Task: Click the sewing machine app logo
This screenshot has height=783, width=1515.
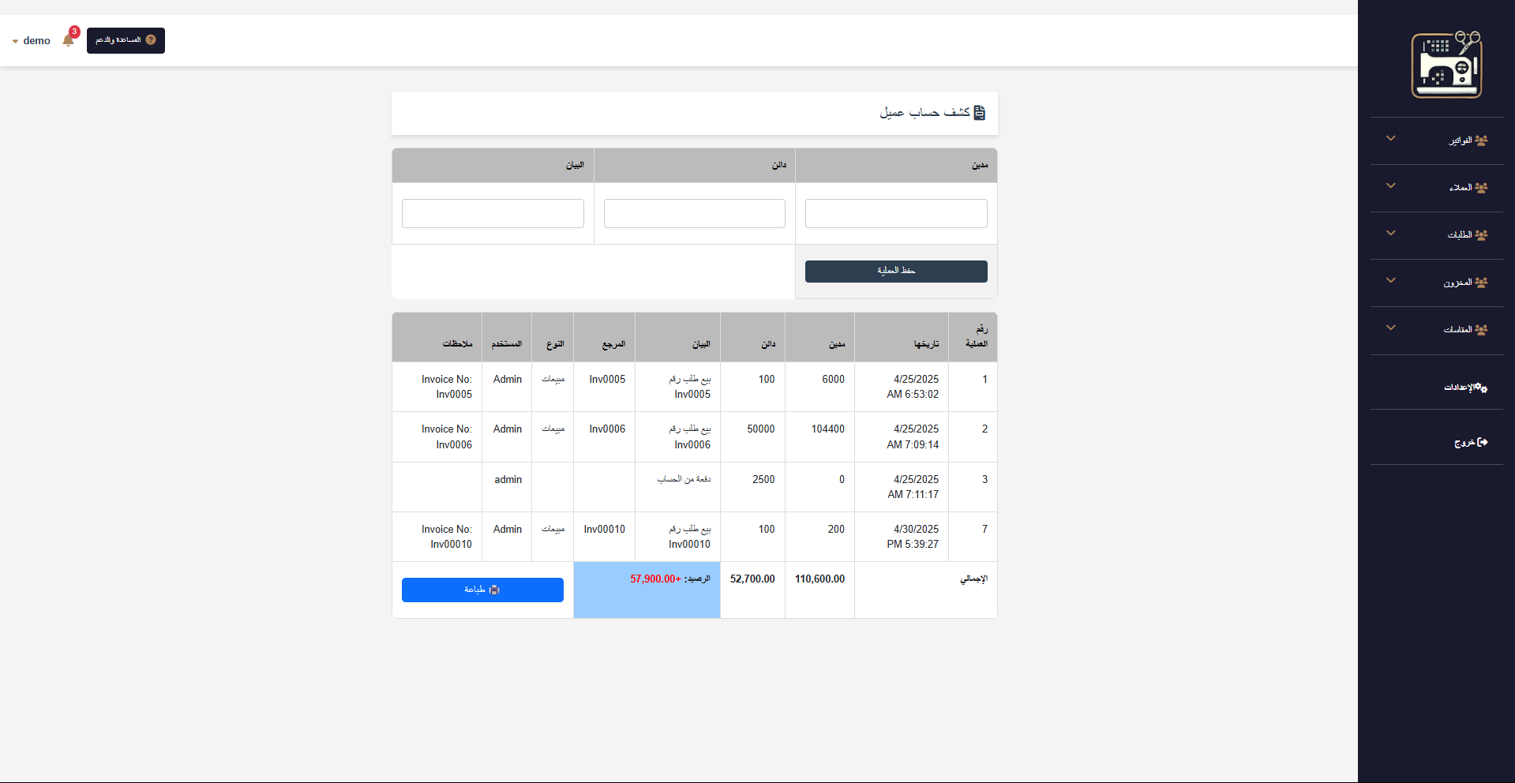Action: (1446, 65)
